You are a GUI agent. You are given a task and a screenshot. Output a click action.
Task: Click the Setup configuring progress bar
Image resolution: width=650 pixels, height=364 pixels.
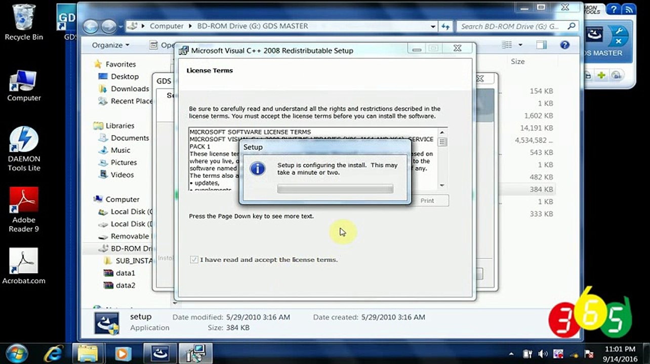(335, 189)
